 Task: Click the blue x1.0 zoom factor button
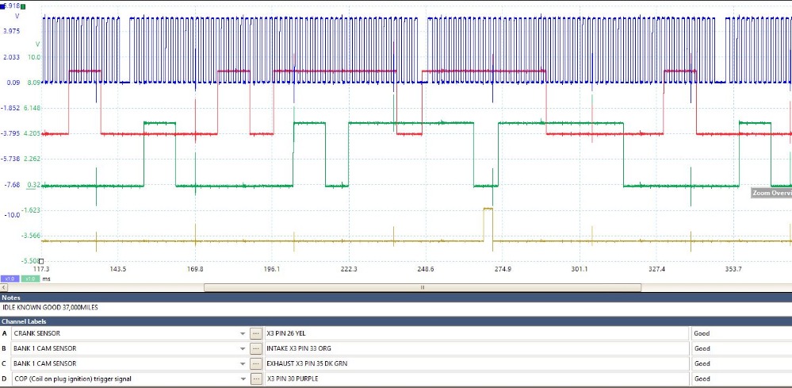tap(10, 279)
